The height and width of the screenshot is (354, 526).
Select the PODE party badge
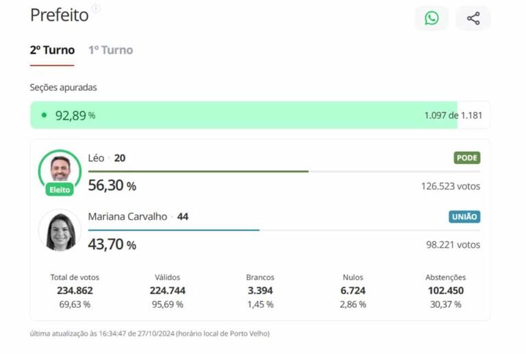tap(467, 158)
